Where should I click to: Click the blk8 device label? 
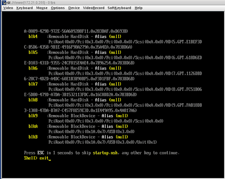33,100
